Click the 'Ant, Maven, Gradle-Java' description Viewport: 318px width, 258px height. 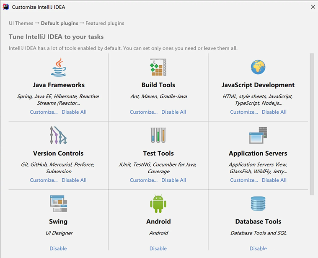pyautogui.click(x=159, y=96)
